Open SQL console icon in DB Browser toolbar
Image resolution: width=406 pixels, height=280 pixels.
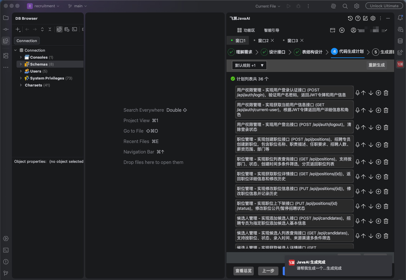tap(75, 29)
